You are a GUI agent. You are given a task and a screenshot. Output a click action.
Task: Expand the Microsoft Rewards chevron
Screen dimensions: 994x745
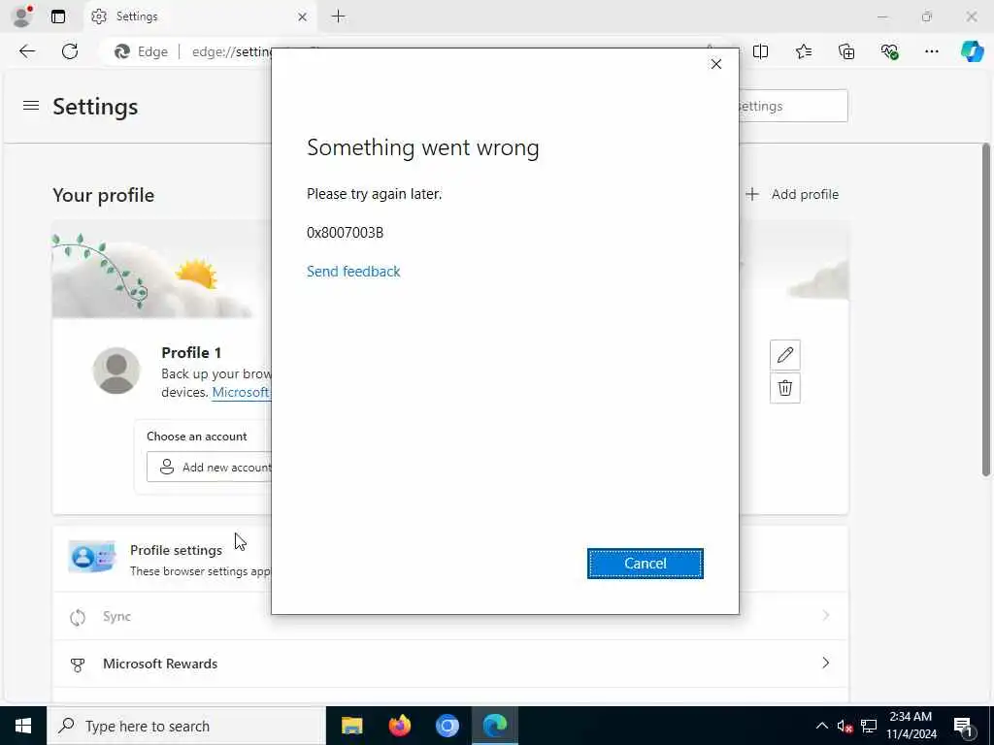[x=825, y=663]
